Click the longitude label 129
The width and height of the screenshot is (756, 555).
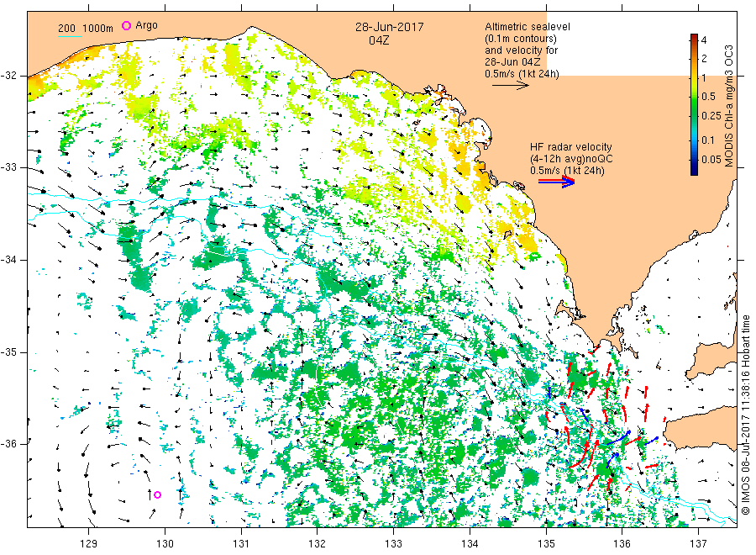pyautogui.click(x=89, y=544)
